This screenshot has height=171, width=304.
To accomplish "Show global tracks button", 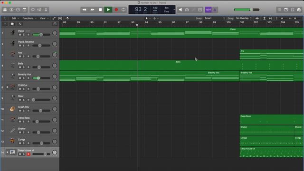I will [x=55, y=24].
